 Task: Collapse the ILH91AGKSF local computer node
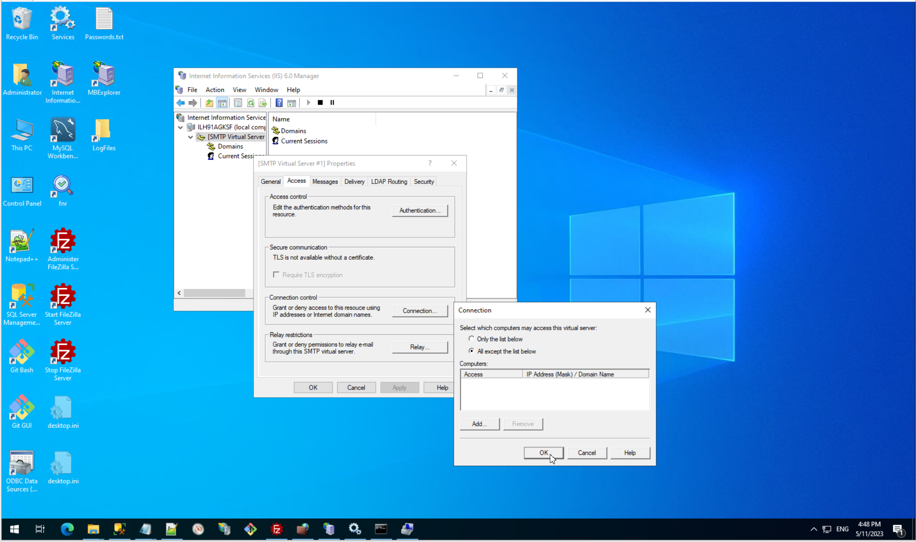[181, 127]
